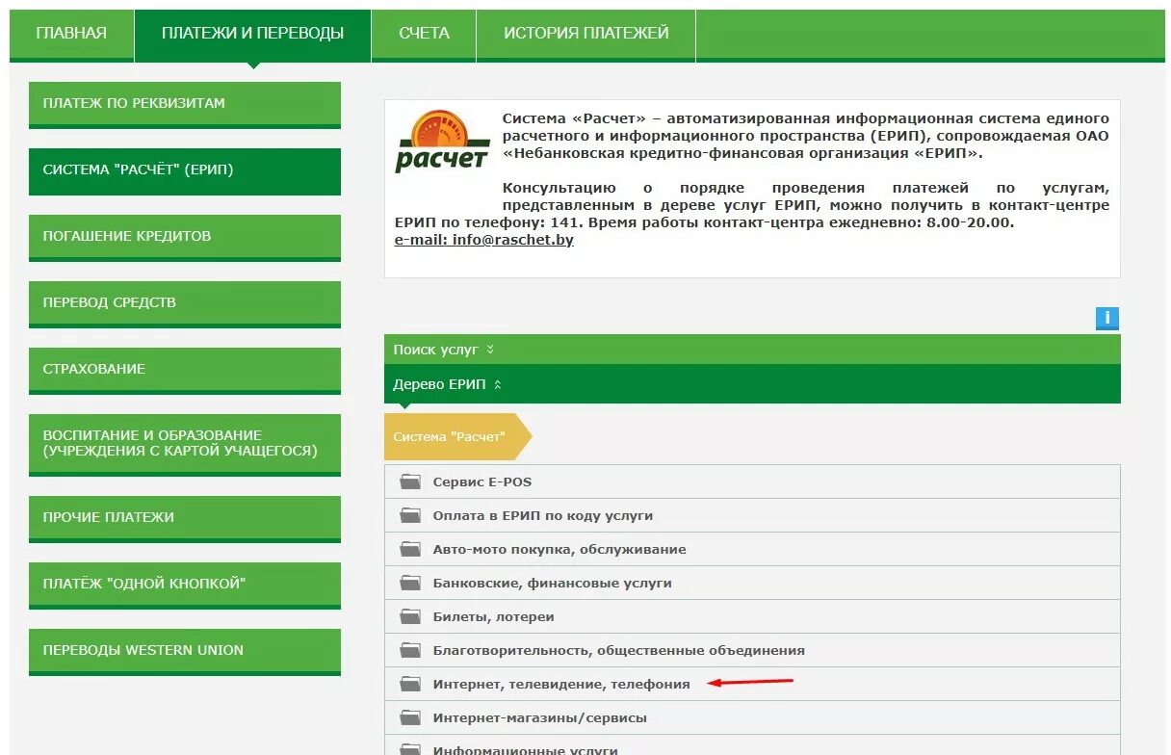Open the История платежей tab
Screen dimensions: 1171x755
click(x=585, y=34)
